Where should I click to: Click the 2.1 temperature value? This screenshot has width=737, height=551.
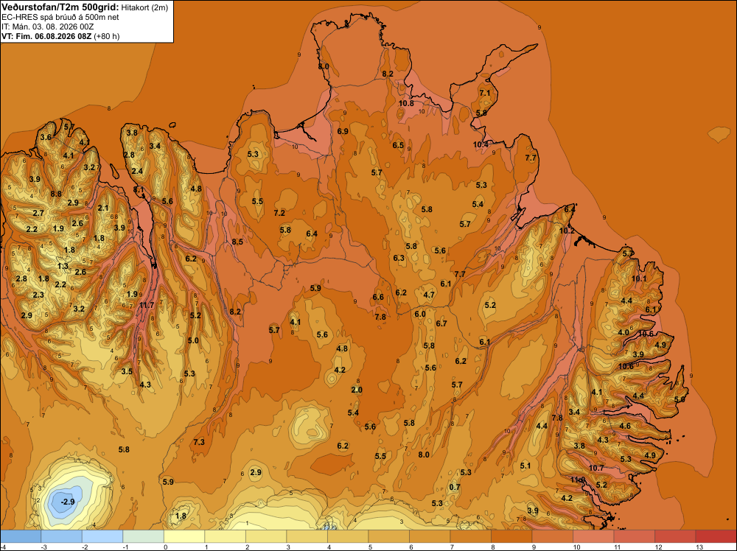[102, 208]
